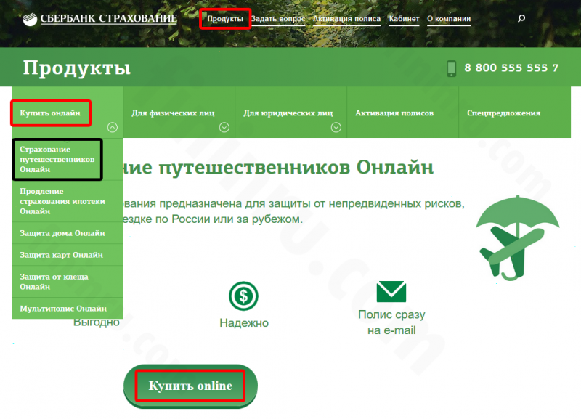
Task: Expand the Для юридических лиц chevron
Action: pos(336,127)
